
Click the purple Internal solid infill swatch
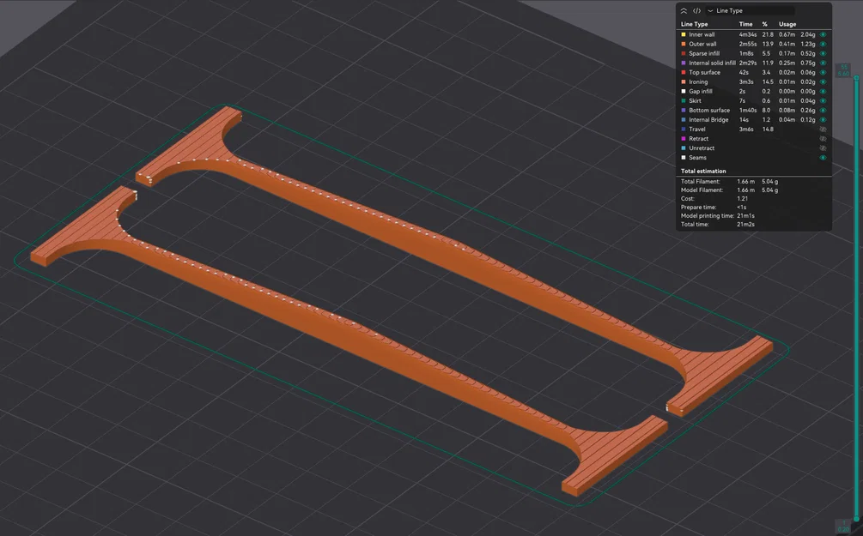pyautogui.click(x=684, y=63)
